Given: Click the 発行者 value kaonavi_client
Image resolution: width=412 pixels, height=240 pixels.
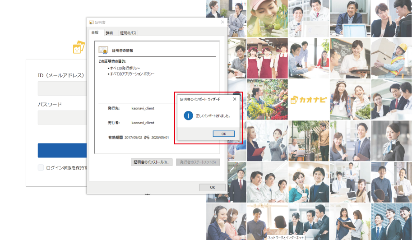Looking at the screenshot, I should click(x=143, y=123).
